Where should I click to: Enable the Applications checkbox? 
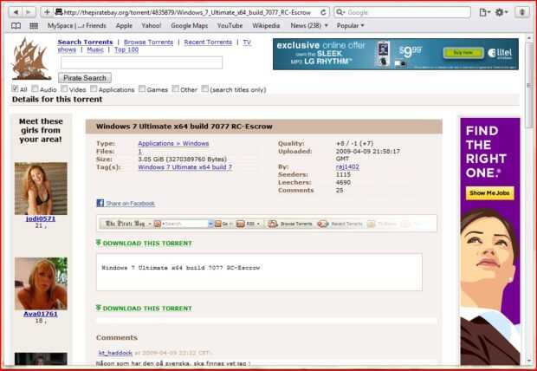click(x=94, y=88)
